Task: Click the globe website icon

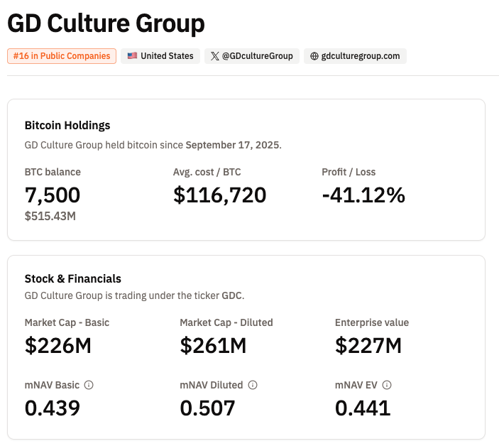Action: click(314, 56)
